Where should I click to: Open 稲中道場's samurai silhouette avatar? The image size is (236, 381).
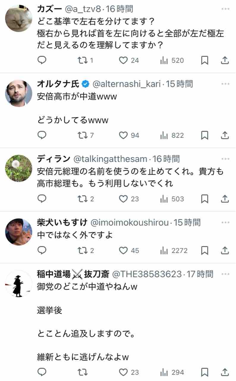[x=19, y=283]
